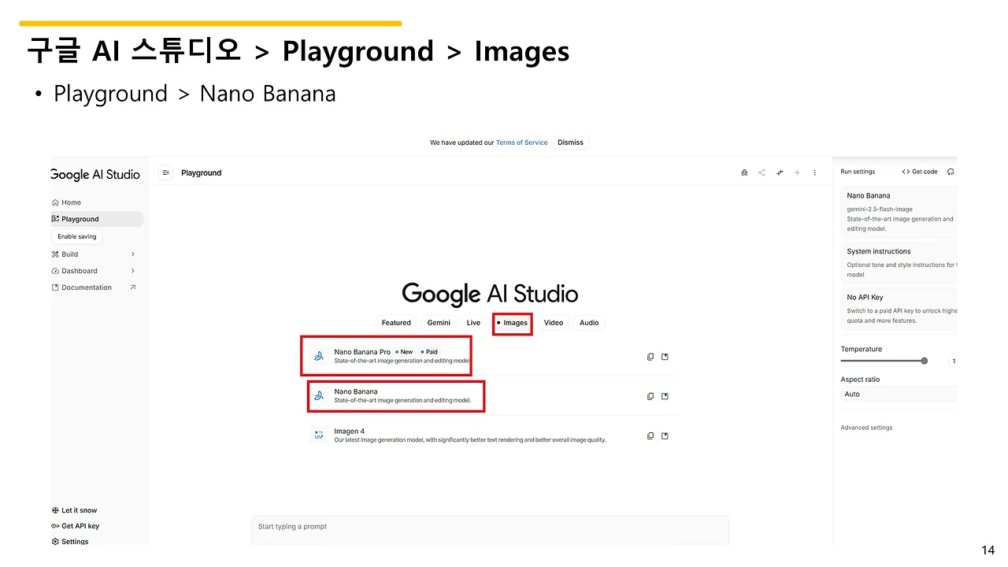Click the Playground icon in sidebar

click(x=55, y=219)
